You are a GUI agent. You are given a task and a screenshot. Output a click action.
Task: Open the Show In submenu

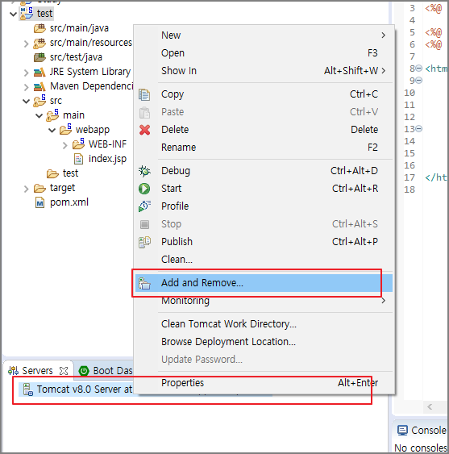tap(264, 71)
